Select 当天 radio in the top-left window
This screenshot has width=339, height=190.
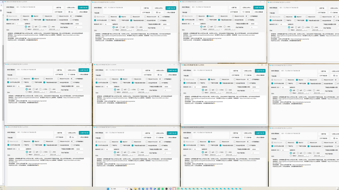click(x=33, y=27)
